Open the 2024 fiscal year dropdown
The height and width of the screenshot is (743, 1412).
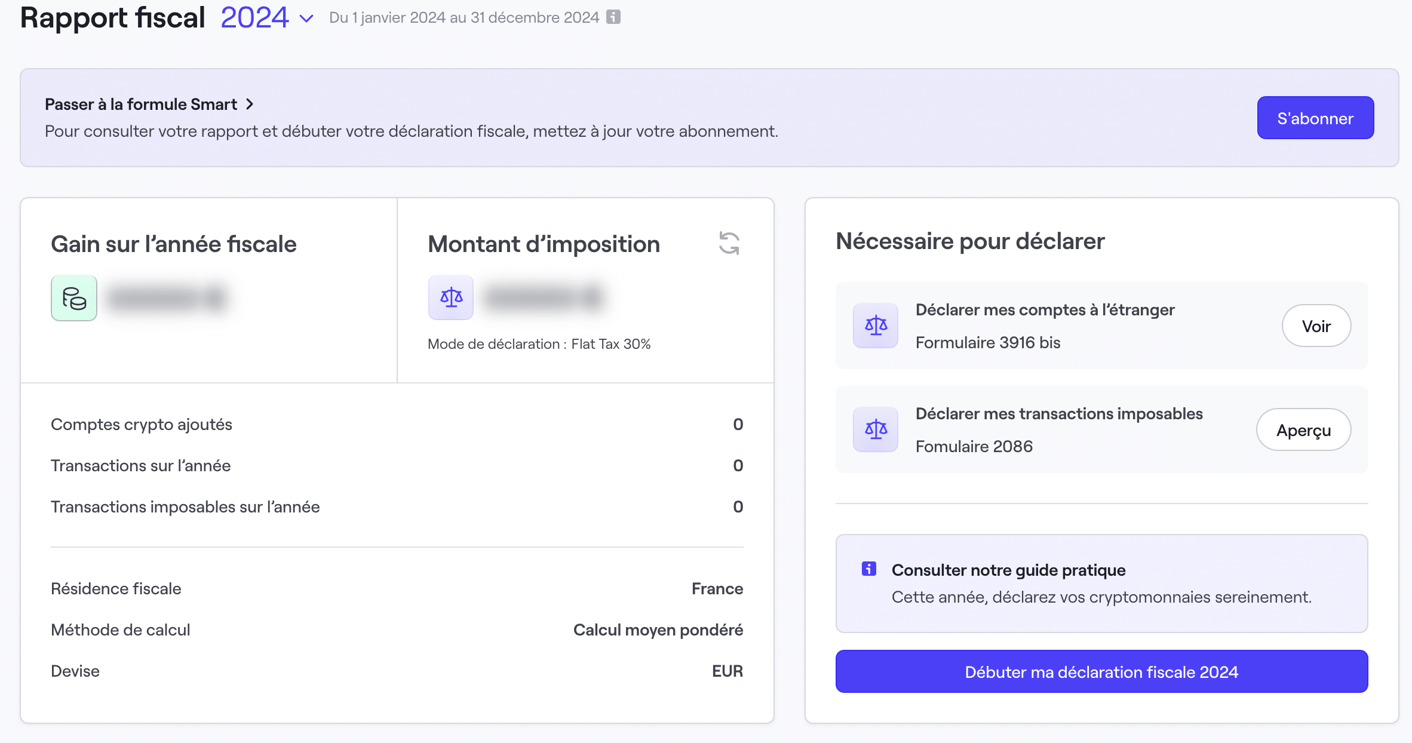tap(255, 17)
